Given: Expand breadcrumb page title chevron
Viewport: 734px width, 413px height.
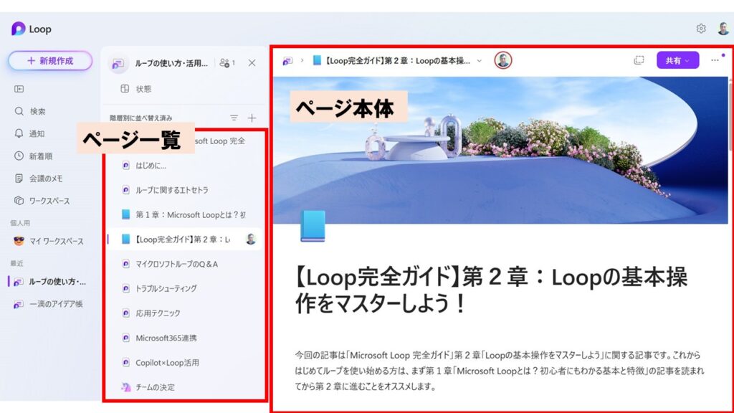Looking at the screenshot, I should click(x=480, y=61).
